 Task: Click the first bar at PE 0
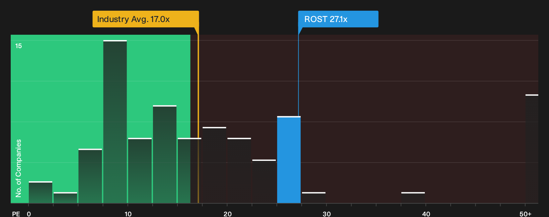coord(41,192)
